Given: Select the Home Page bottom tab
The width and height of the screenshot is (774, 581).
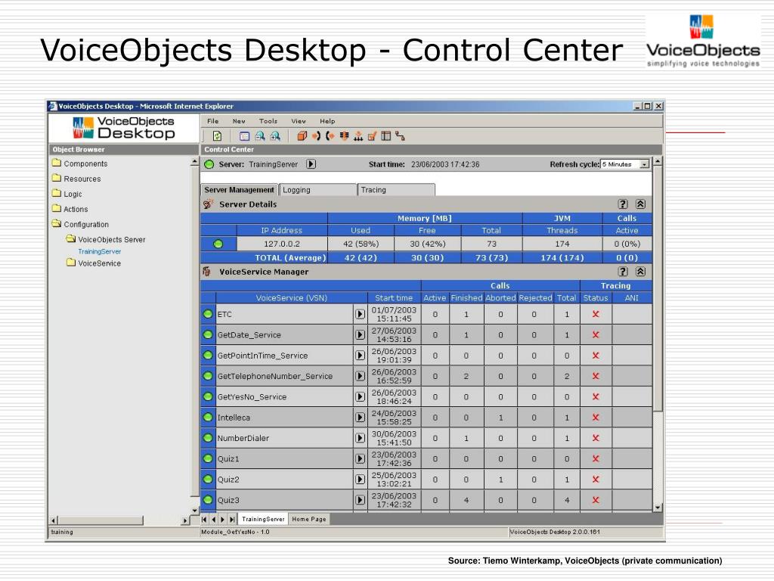Looking at the screenshot, I should click(309, 519).
